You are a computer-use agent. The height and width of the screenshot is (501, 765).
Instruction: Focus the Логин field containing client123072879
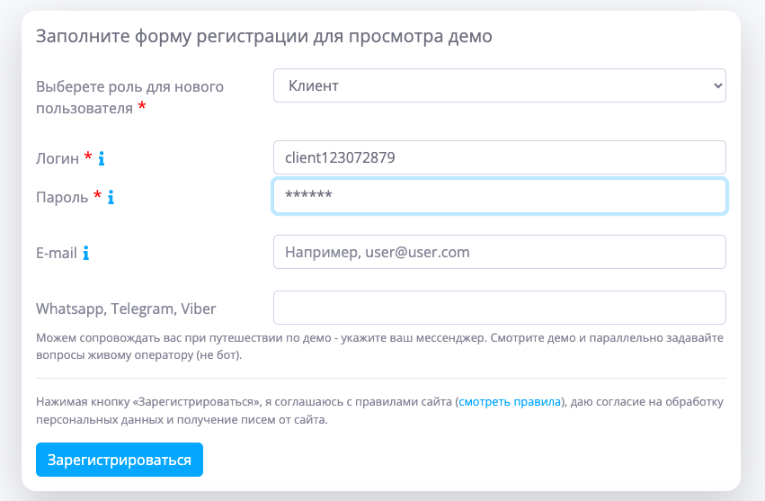click(499, 157)
